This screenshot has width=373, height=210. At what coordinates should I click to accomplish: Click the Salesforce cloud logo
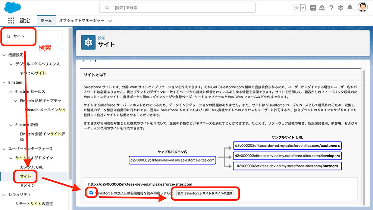[x=12, y=7]
